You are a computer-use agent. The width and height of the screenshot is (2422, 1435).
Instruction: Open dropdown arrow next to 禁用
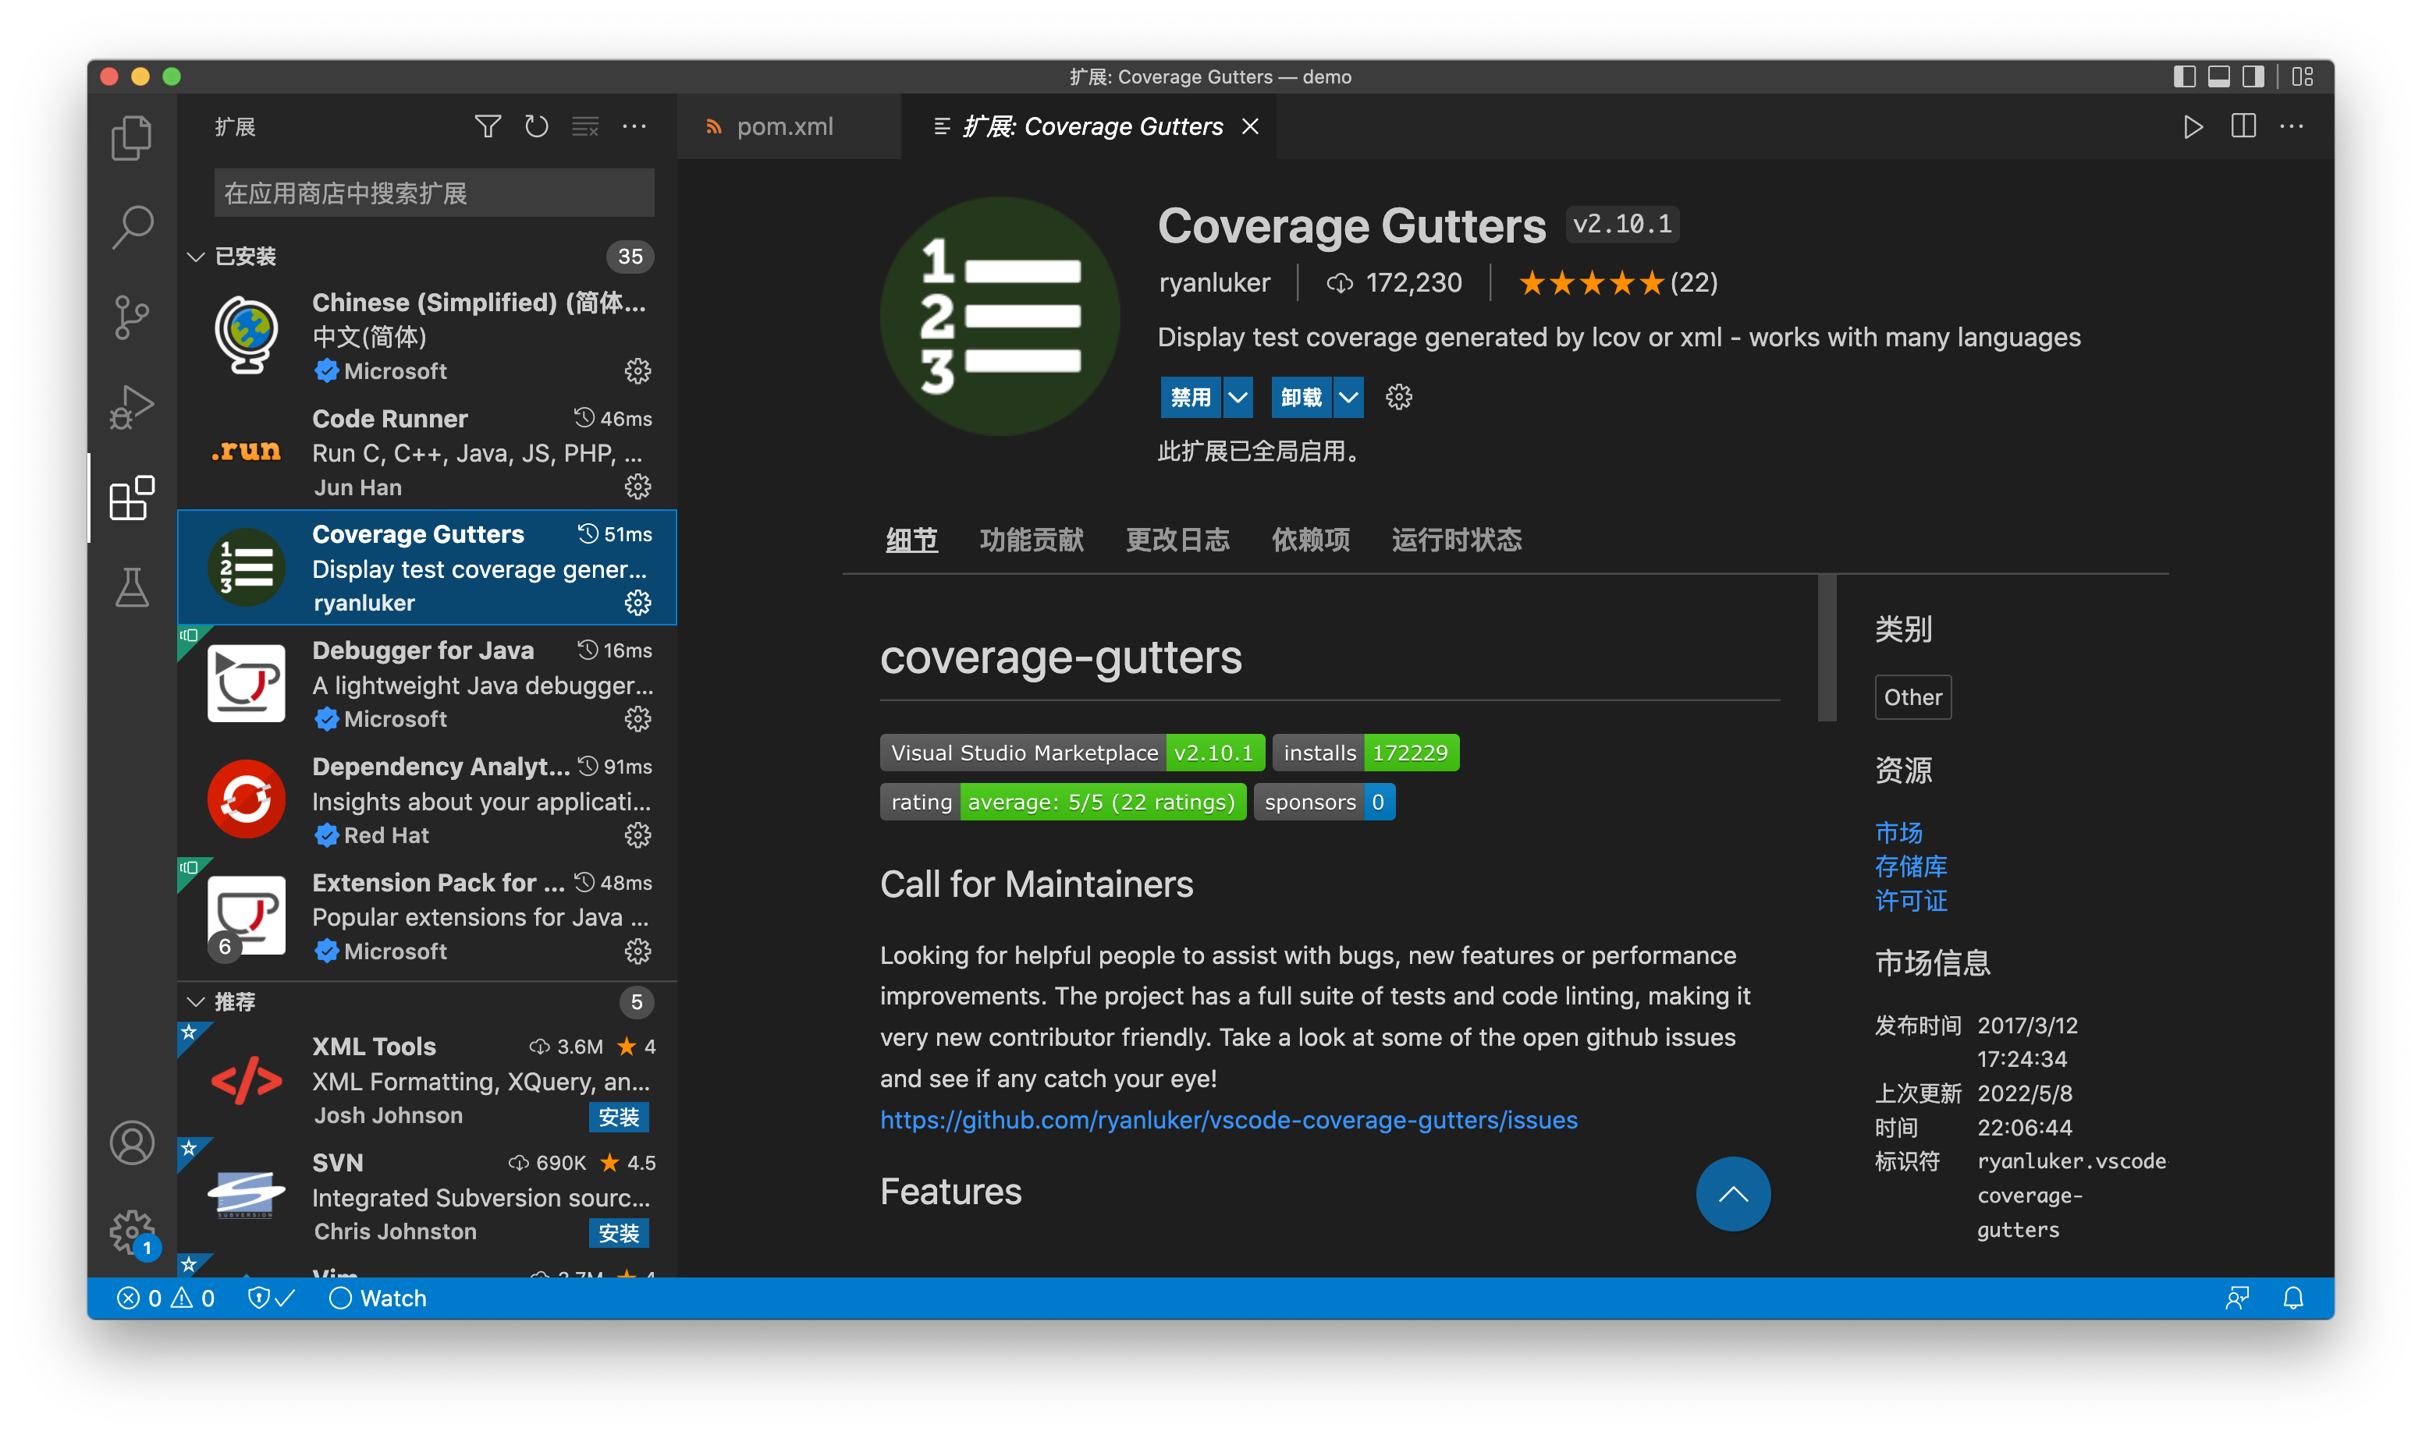(x=1238, y=398)
